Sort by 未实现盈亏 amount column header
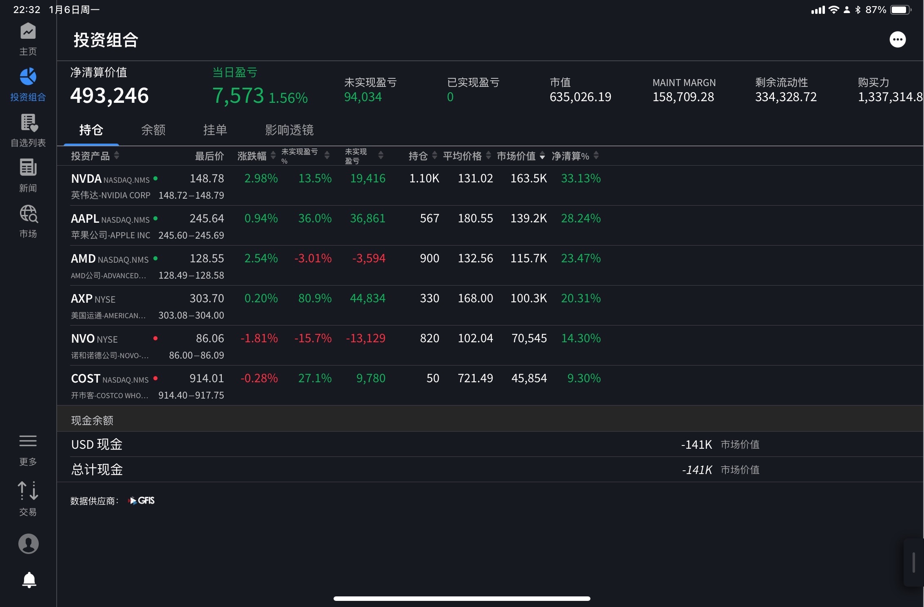Screen dimensions: 924x607 (x=364, y=156)
